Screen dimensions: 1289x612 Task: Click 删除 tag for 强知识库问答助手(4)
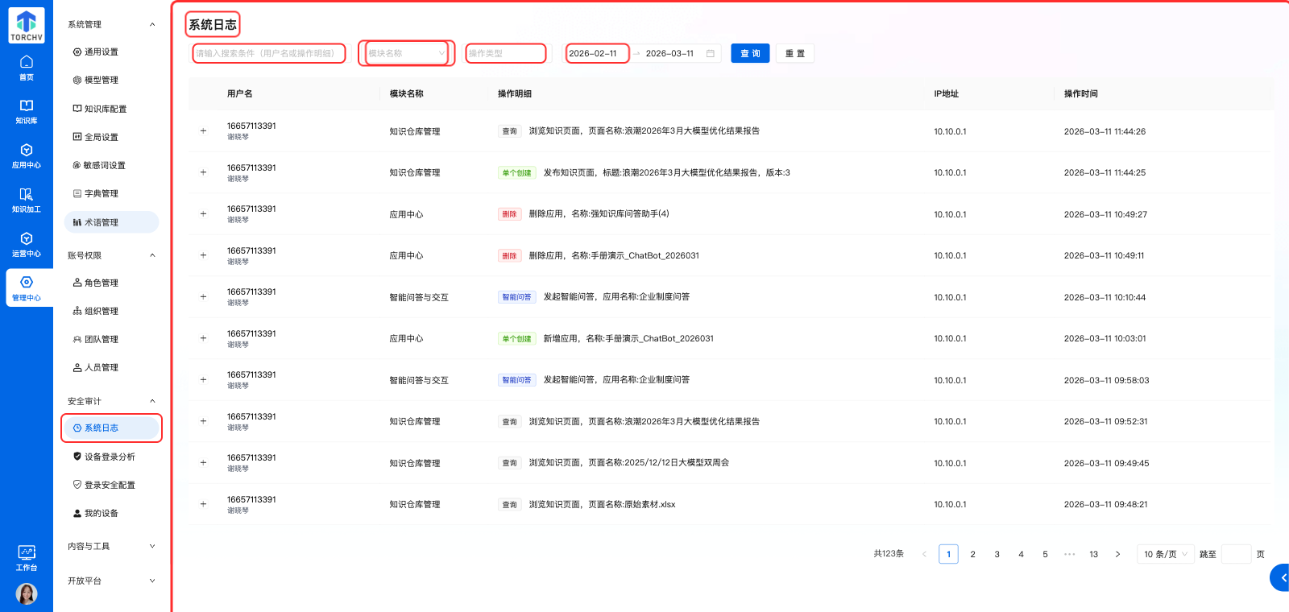click(x=509, y=214)
